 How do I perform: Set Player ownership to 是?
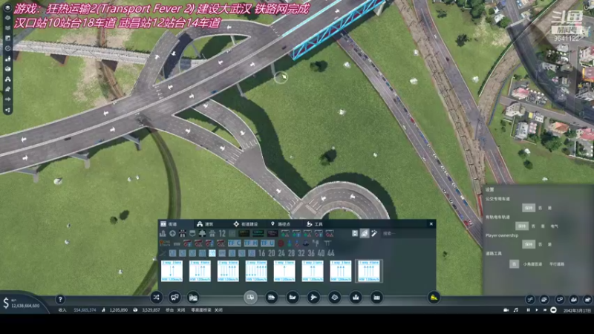pos(549,244)
